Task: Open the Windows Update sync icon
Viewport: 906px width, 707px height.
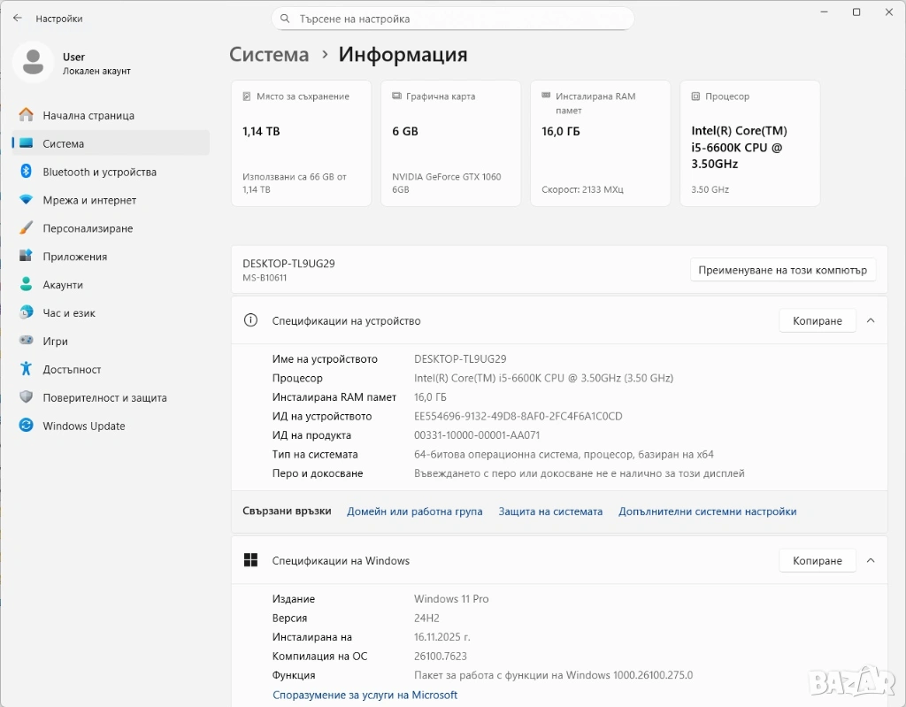Action: pyautogui.click(x=26, y=427)
